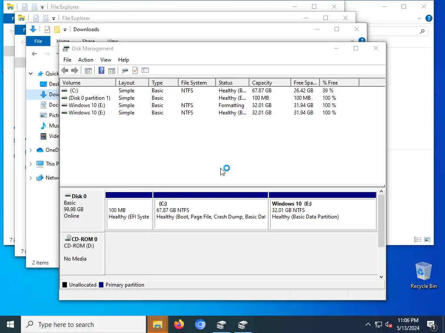The width and height of the screenshot is (445, 333).
Task: Click the blue help icon in the rear File Explorer
Action: click(429, 18)
